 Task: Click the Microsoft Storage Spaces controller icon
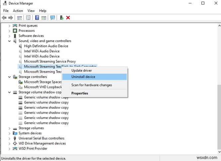21,82
